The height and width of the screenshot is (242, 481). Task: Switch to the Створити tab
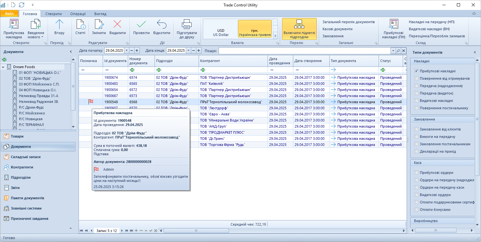[x=53, y=14]
